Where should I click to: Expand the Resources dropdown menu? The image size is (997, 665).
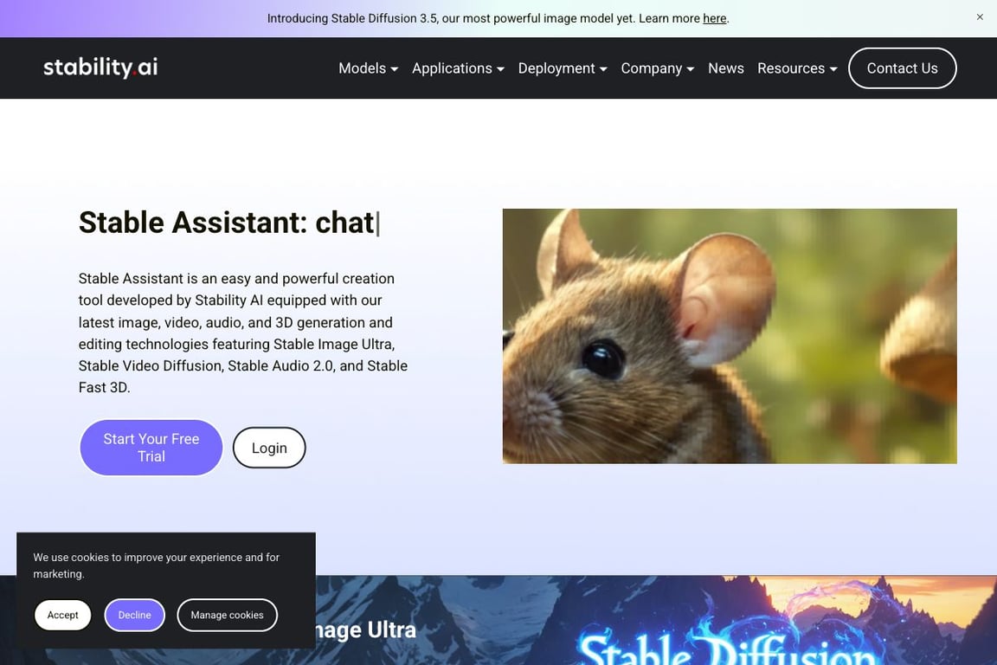797,68
